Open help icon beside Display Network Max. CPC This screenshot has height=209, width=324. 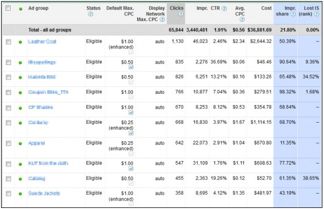[162, 19]
